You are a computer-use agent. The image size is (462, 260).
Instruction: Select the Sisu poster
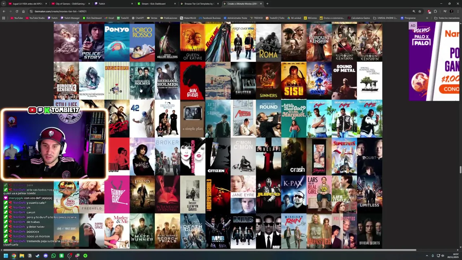coord(293,81)
